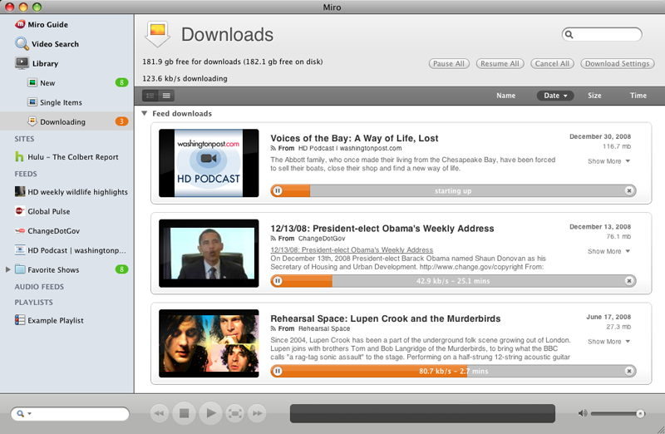Image resolution: width=665 pixels, height=434 pixels.
Task: Pause the Voices of the Bay download
Action: pos(278,190)
